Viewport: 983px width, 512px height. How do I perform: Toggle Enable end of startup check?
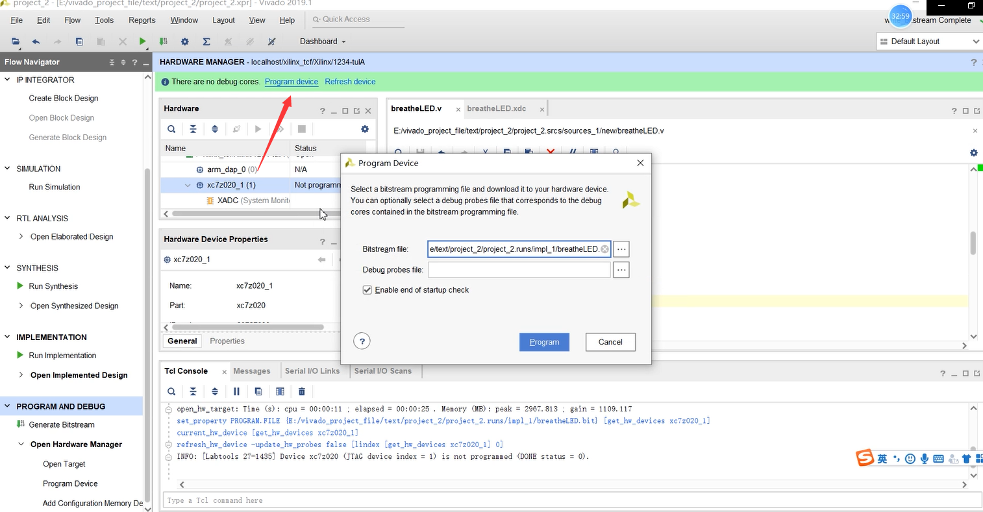(x=367, y=290)
